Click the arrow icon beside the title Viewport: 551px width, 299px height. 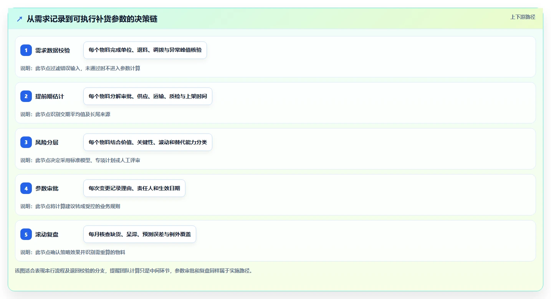click(x=20, y=19)
